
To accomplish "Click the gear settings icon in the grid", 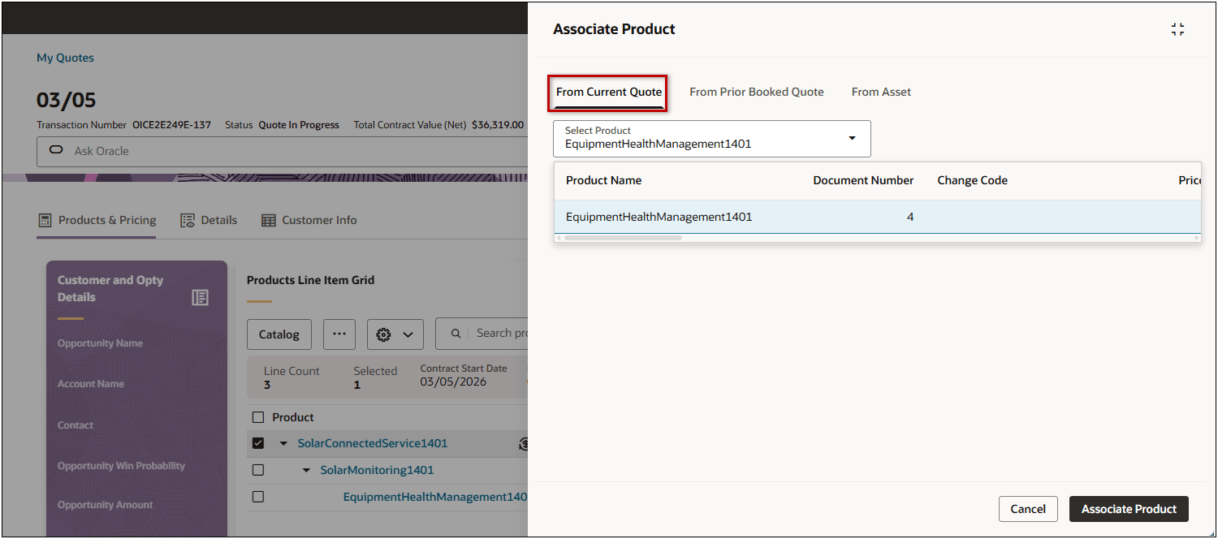I will point(384,334).
